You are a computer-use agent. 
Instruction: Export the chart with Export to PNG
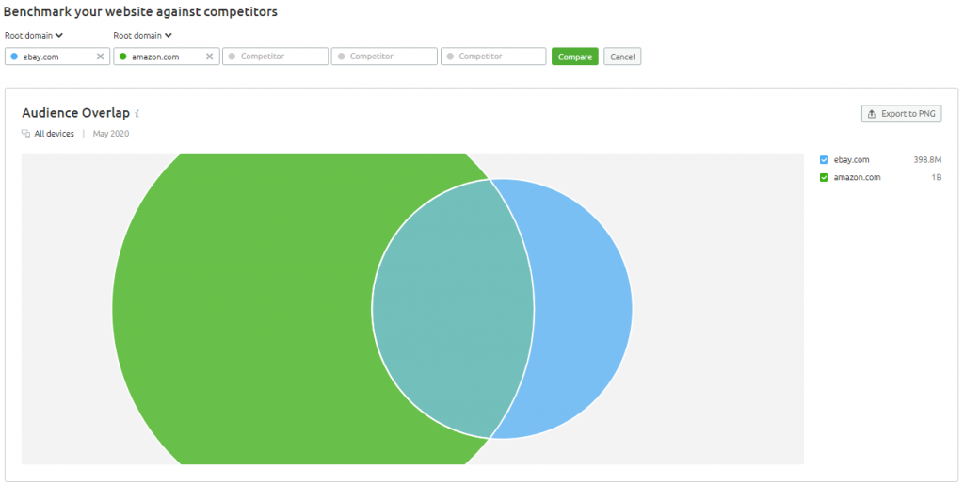[901, 114]
